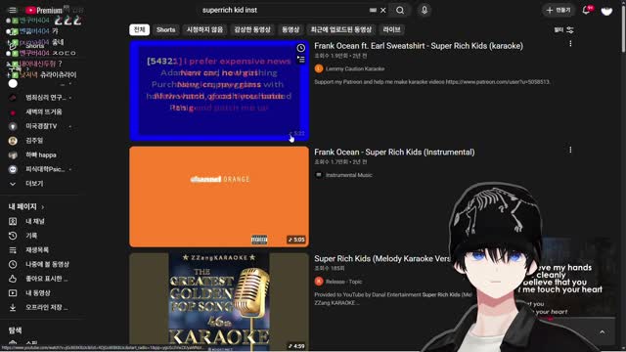Select the 라이브 filter chip

391,29
